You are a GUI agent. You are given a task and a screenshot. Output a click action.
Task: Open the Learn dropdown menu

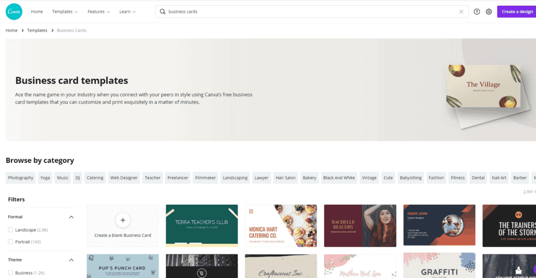tap(128, 12)
